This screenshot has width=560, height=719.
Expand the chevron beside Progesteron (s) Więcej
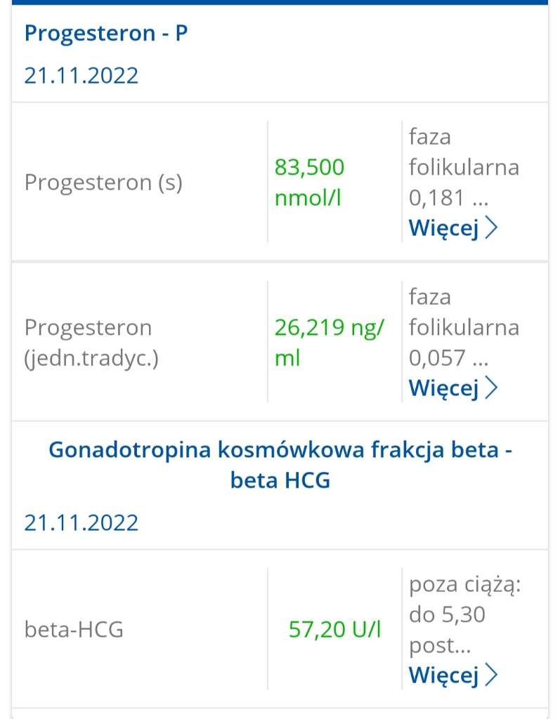coord(491,228)
